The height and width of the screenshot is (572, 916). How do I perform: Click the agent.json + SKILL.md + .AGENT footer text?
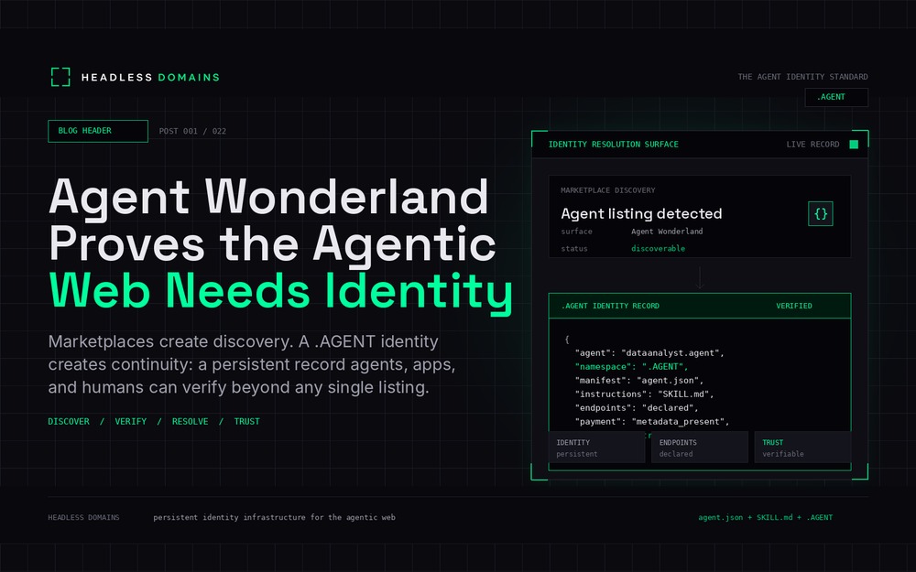point(765,517)
